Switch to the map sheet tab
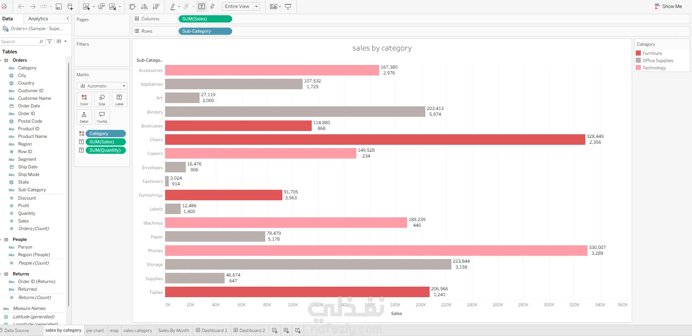Viewport: 692px width, 336px height. 114,331
